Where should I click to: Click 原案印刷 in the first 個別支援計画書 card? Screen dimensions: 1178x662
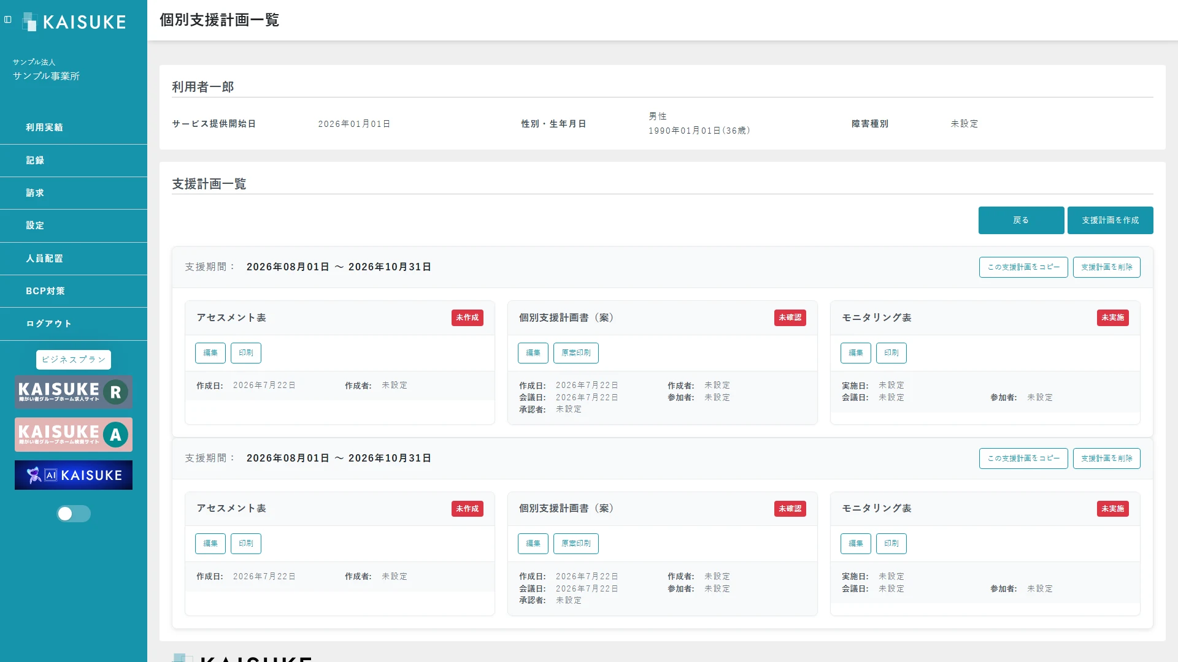pos(576,353)
